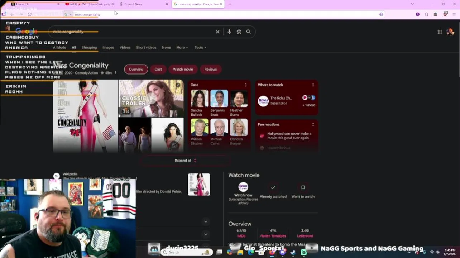
Task: Open the Shopping results tab
Action: click(x=89, y=47)
